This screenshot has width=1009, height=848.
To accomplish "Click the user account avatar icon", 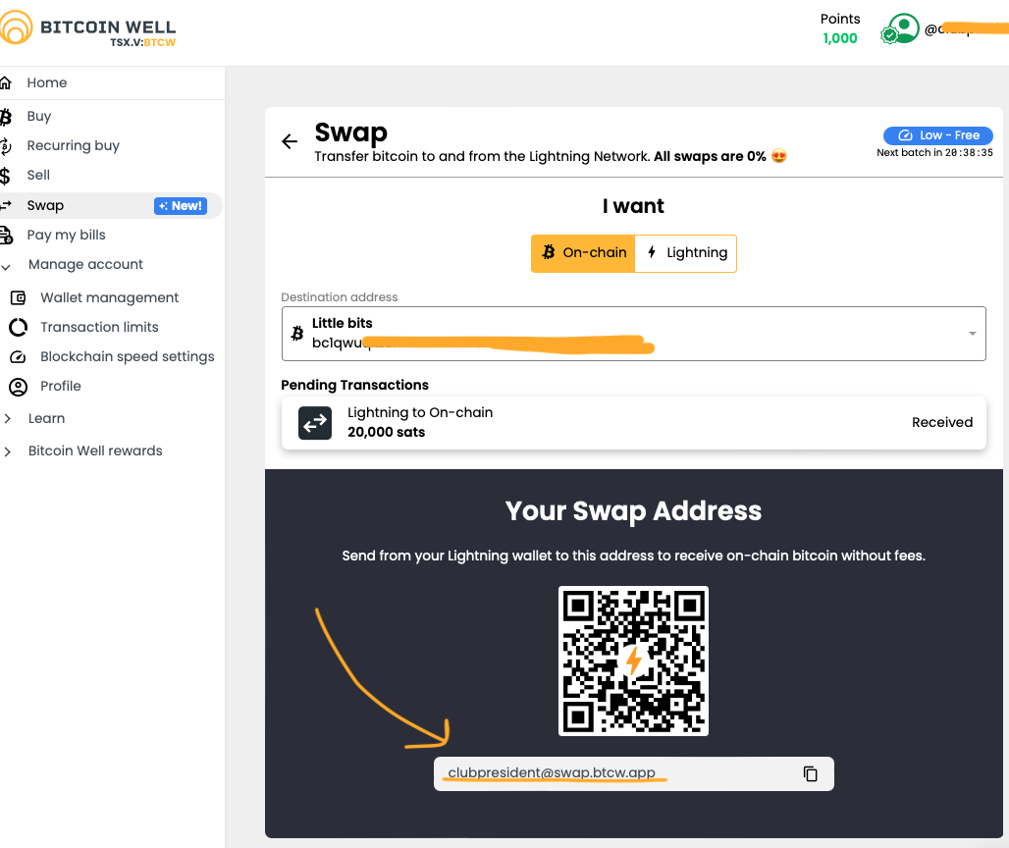I will point(900,29).
